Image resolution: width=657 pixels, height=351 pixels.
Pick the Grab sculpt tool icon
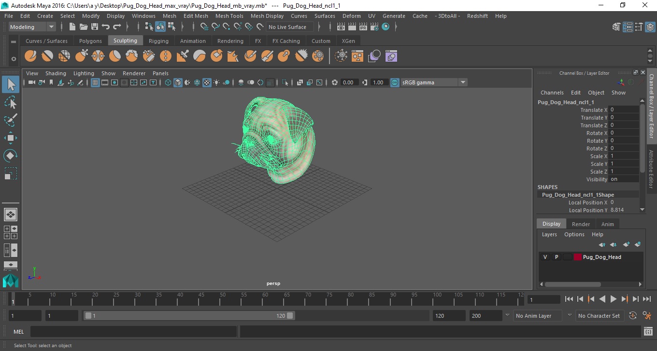[x=81, y=56]
